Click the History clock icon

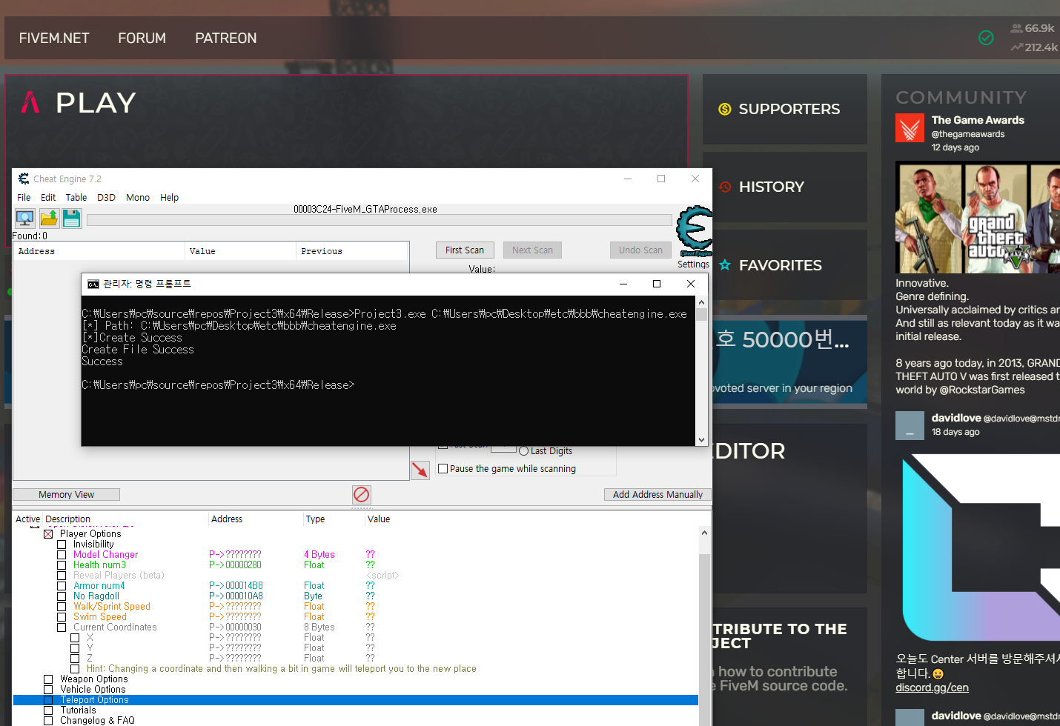click(x=725, y=187)
